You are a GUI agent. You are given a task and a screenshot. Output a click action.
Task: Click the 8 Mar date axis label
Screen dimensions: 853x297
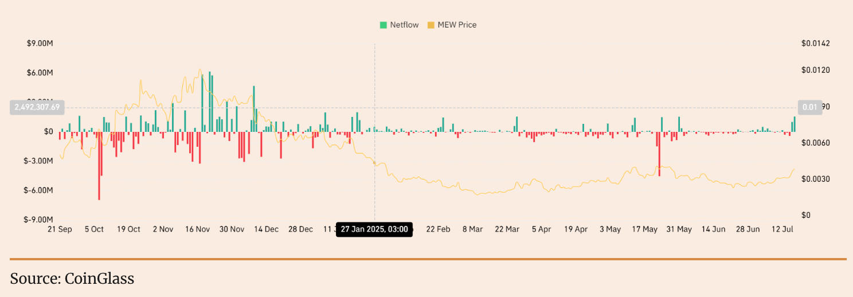[472, 229]
